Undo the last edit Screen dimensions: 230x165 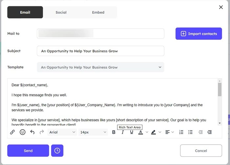click(32, 132)
